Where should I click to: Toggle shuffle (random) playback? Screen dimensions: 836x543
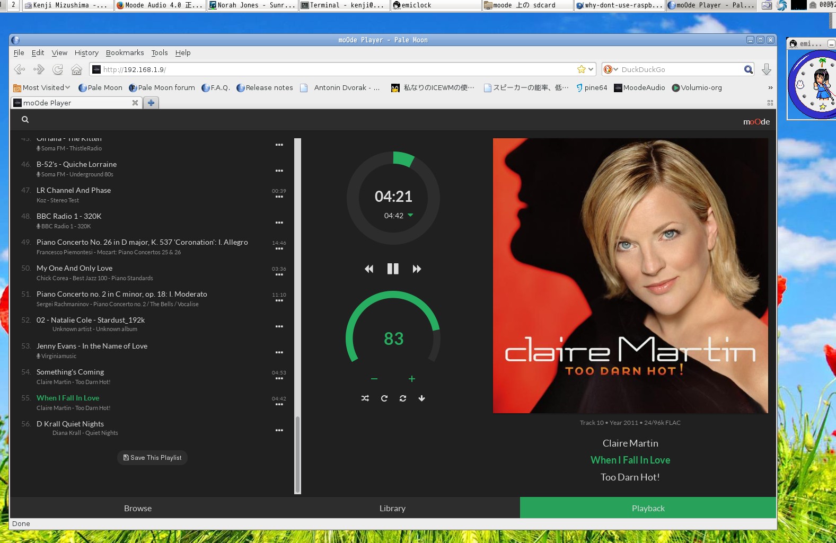point(365,398)
